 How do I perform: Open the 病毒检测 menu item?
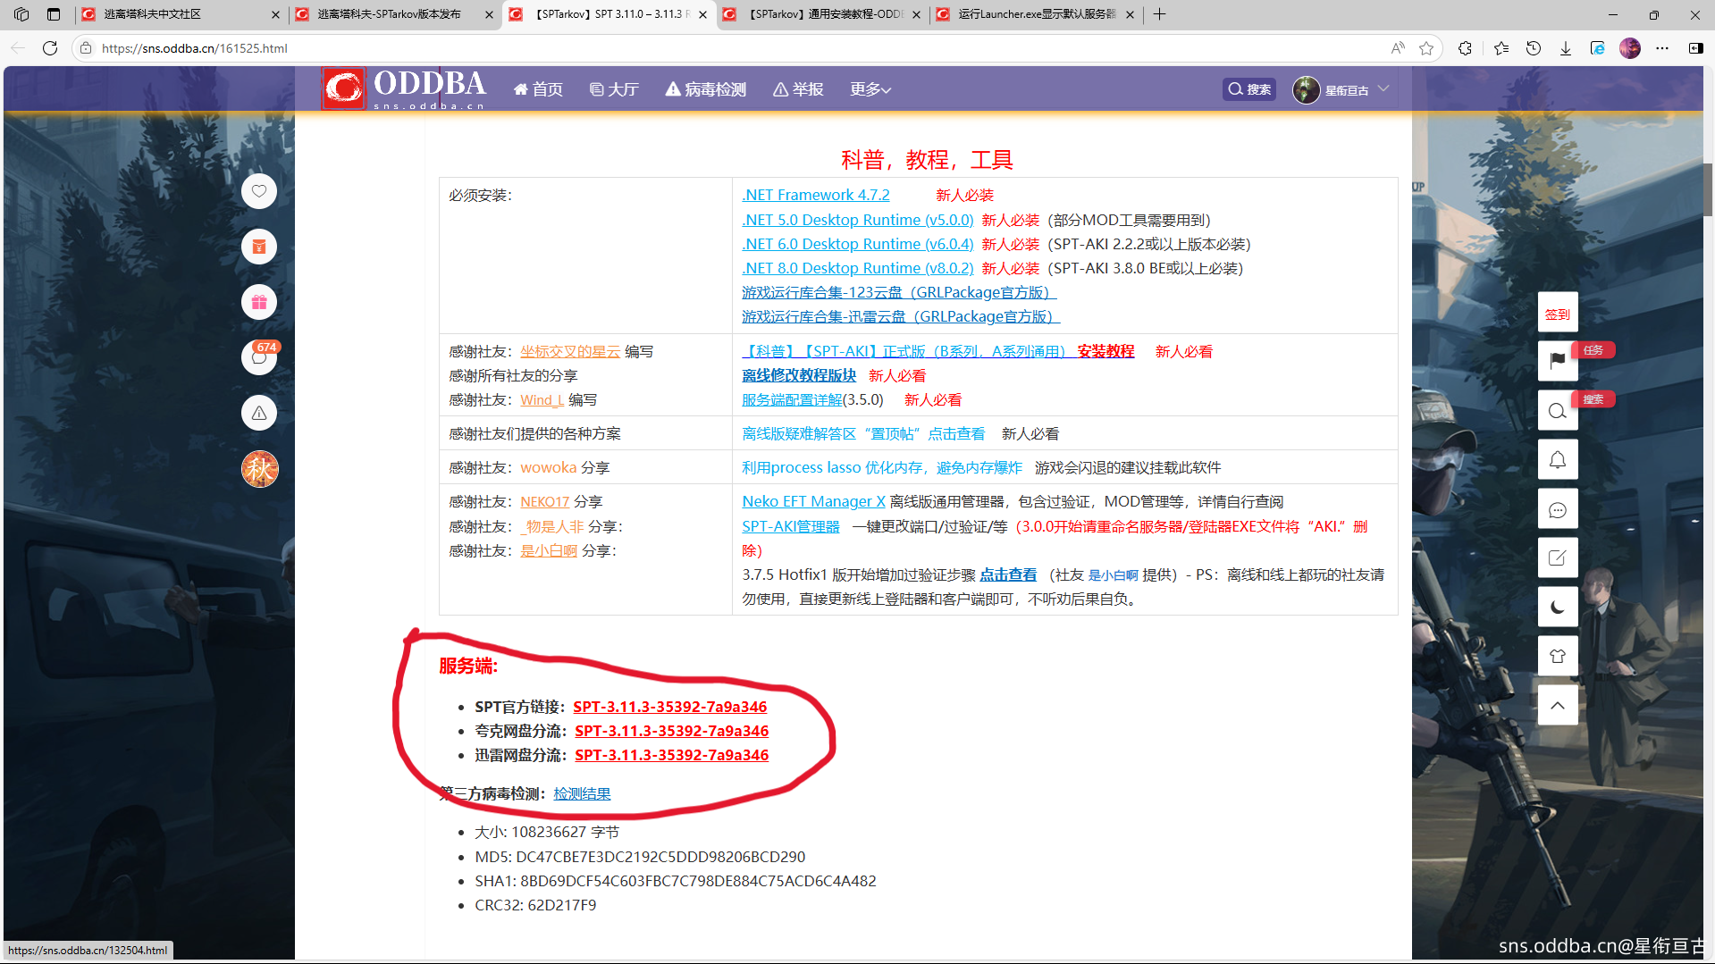click(706, 89)
